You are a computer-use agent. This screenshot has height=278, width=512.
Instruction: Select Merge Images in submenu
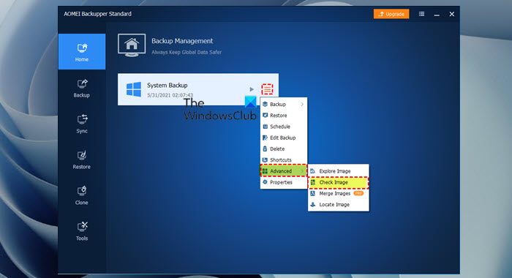point(338,193)
